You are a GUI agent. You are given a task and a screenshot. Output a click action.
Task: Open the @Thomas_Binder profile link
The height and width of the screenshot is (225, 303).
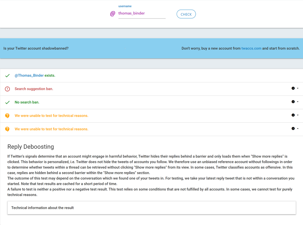coord(29,75)
